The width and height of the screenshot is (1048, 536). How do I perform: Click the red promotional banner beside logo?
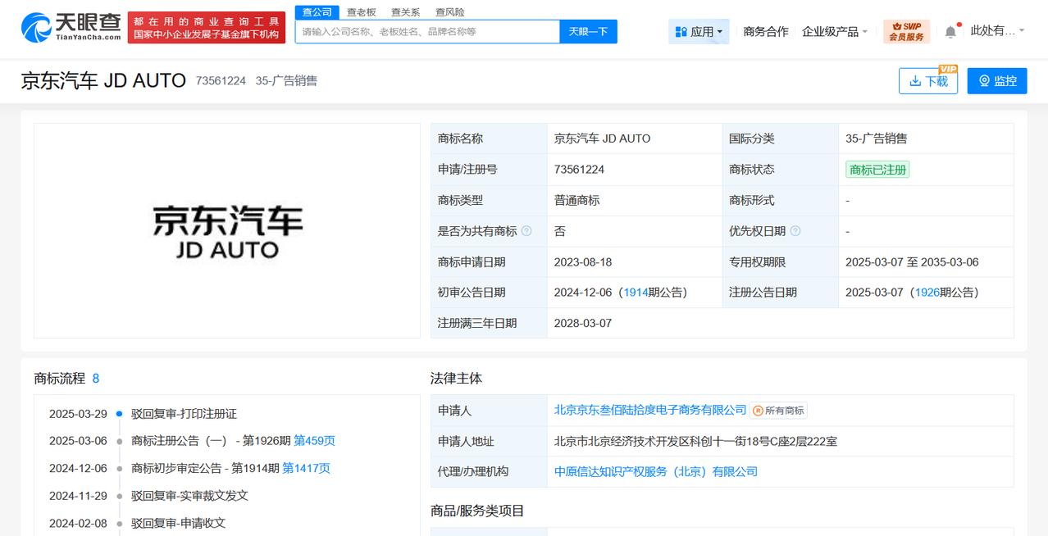click(207, 28)
